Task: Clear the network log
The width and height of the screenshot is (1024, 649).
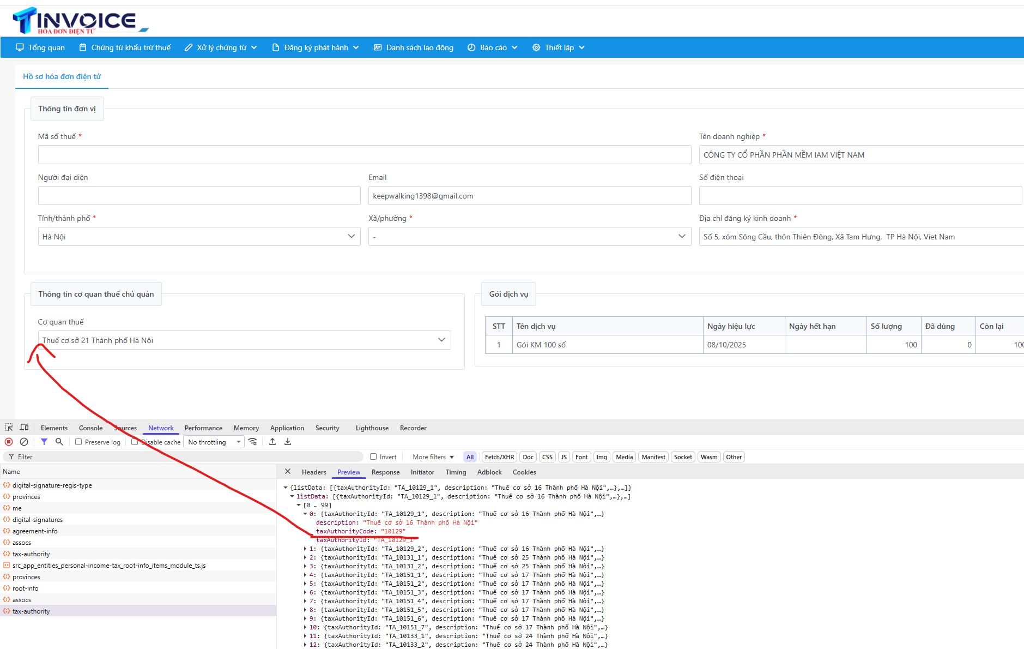Action: 24,442
